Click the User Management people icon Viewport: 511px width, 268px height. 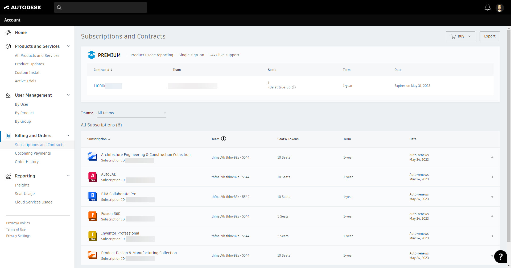click(8, 95)
